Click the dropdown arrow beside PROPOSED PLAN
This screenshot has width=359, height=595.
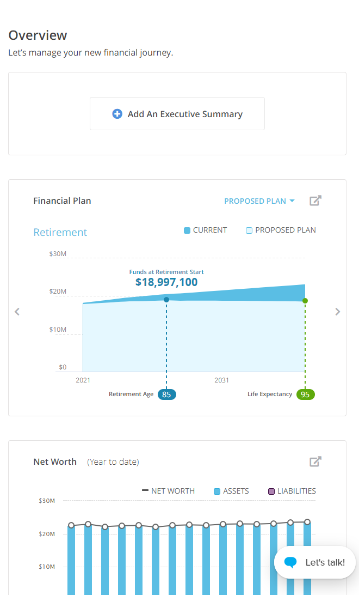[292, 201]
